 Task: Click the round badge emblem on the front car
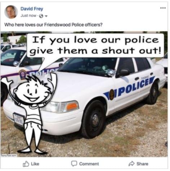point(112,95)
